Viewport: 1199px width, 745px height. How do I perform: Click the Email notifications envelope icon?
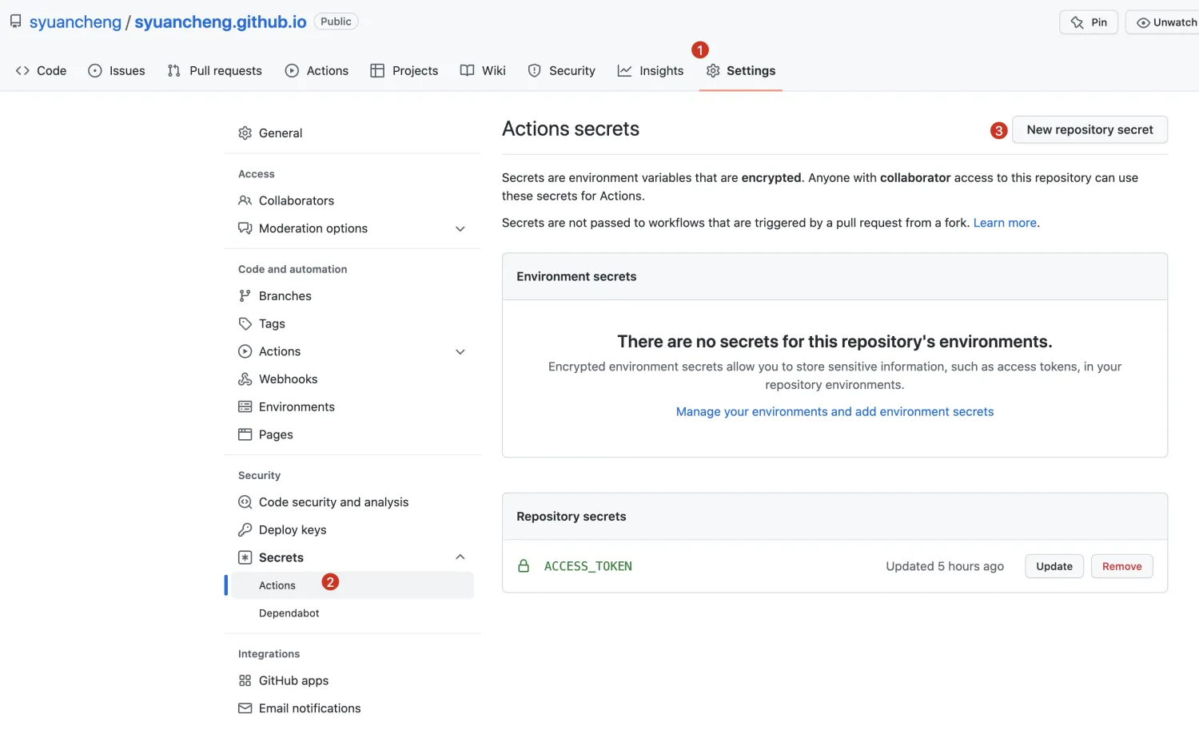click(245, 708)
